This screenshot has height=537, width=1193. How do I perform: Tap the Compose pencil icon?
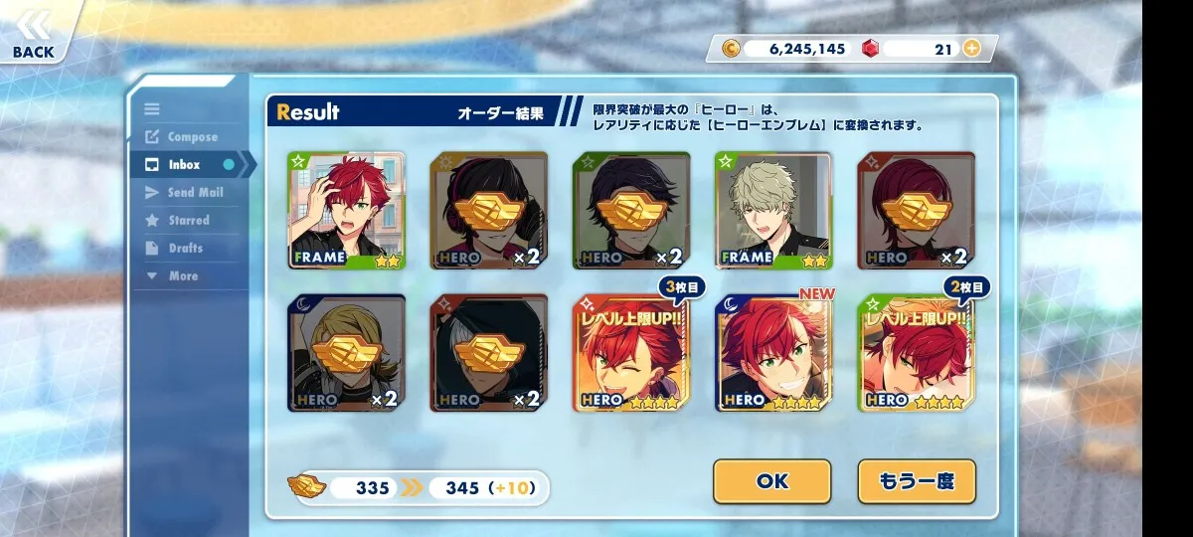tap(152, 137)
